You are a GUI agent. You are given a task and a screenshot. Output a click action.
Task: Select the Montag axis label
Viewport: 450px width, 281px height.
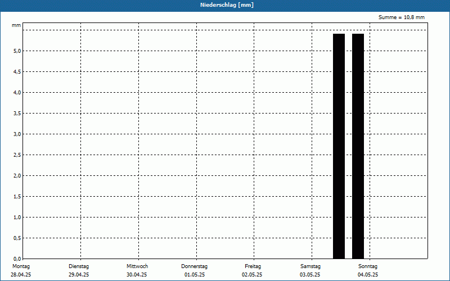click(21, 266)
